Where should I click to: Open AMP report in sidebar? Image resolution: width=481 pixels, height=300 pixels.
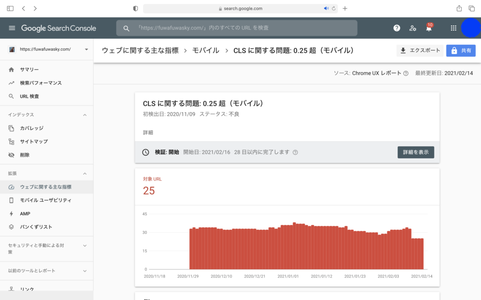click(x=47, y=214)
